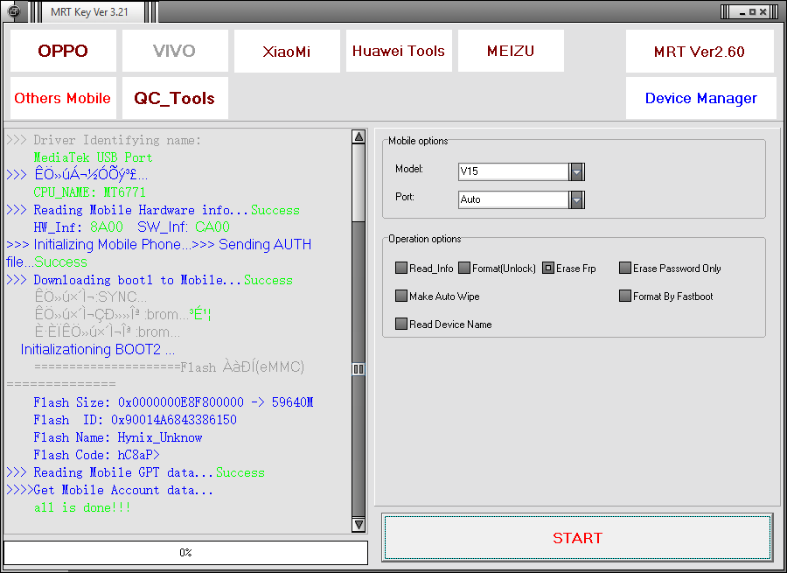Enable the Read_Info checkbox
Screen dimensions: 787x573
[401, 269]
